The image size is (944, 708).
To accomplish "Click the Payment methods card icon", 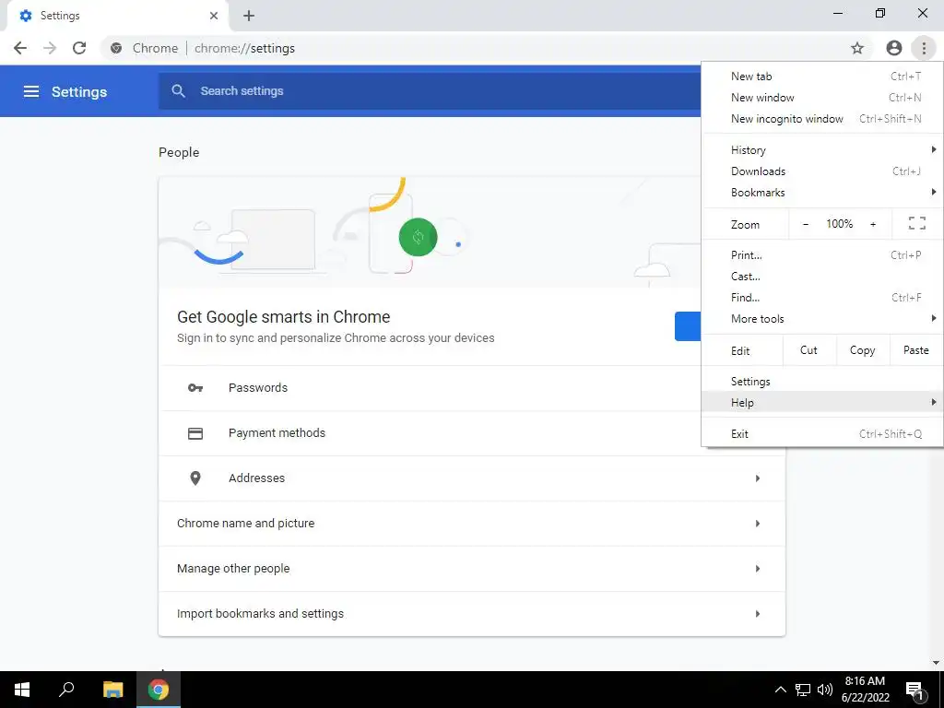I will pos(195,433).
